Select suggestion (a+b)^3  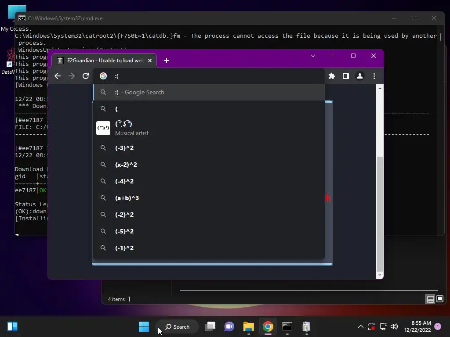click(x=209, y=198)
